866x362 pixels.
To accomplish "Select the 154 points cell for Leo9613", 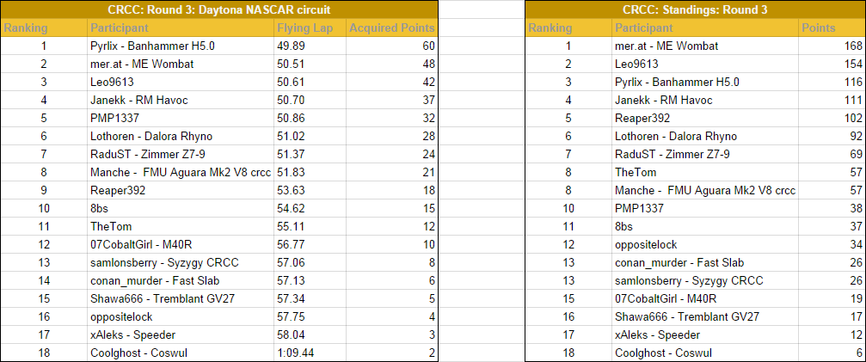I will [832, 64].
